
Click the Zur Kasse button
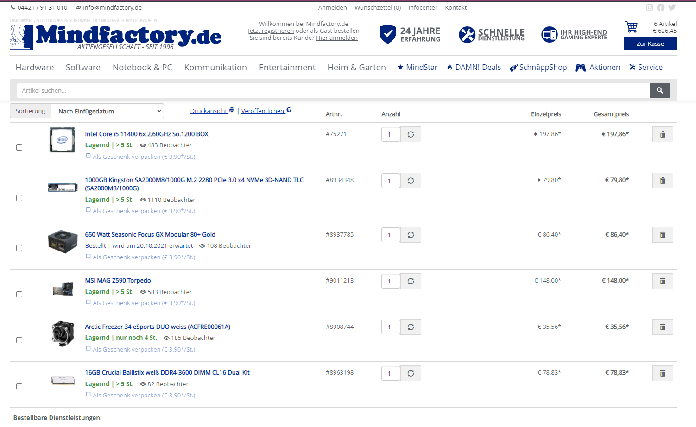point(650,44)
